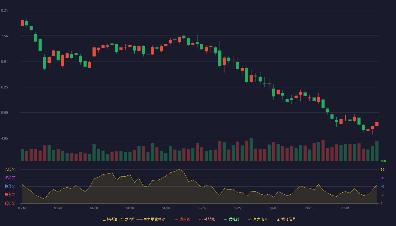The width and height of the screenshot is (396, 226).
Task: Click the 03-16 date axis label
Action: pos(22,208)
